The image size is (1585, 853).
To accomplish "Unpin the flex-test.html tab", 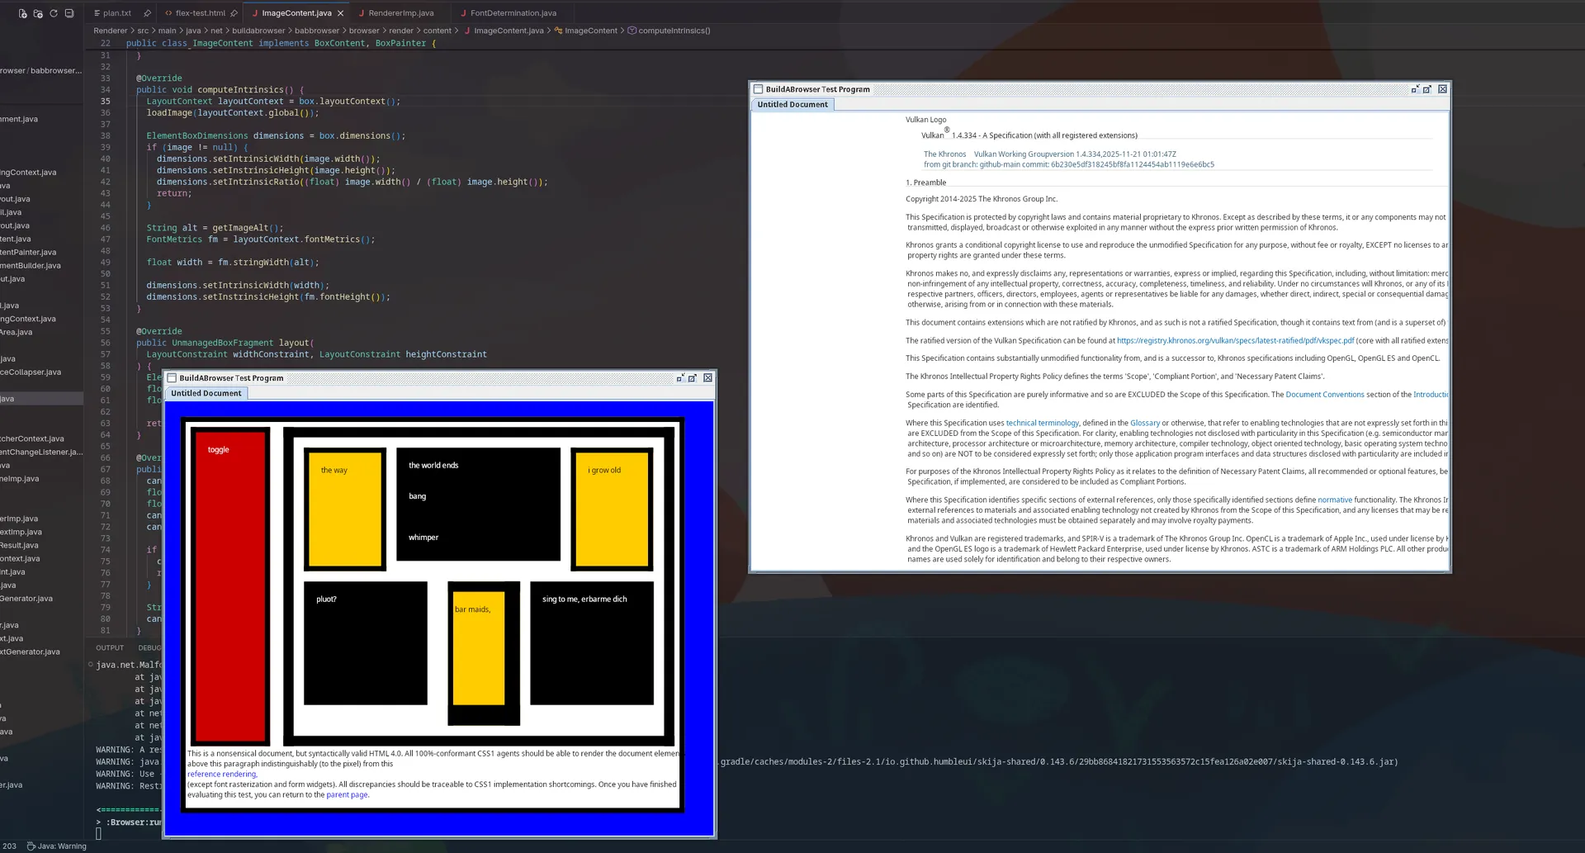I will pos(234,13).
